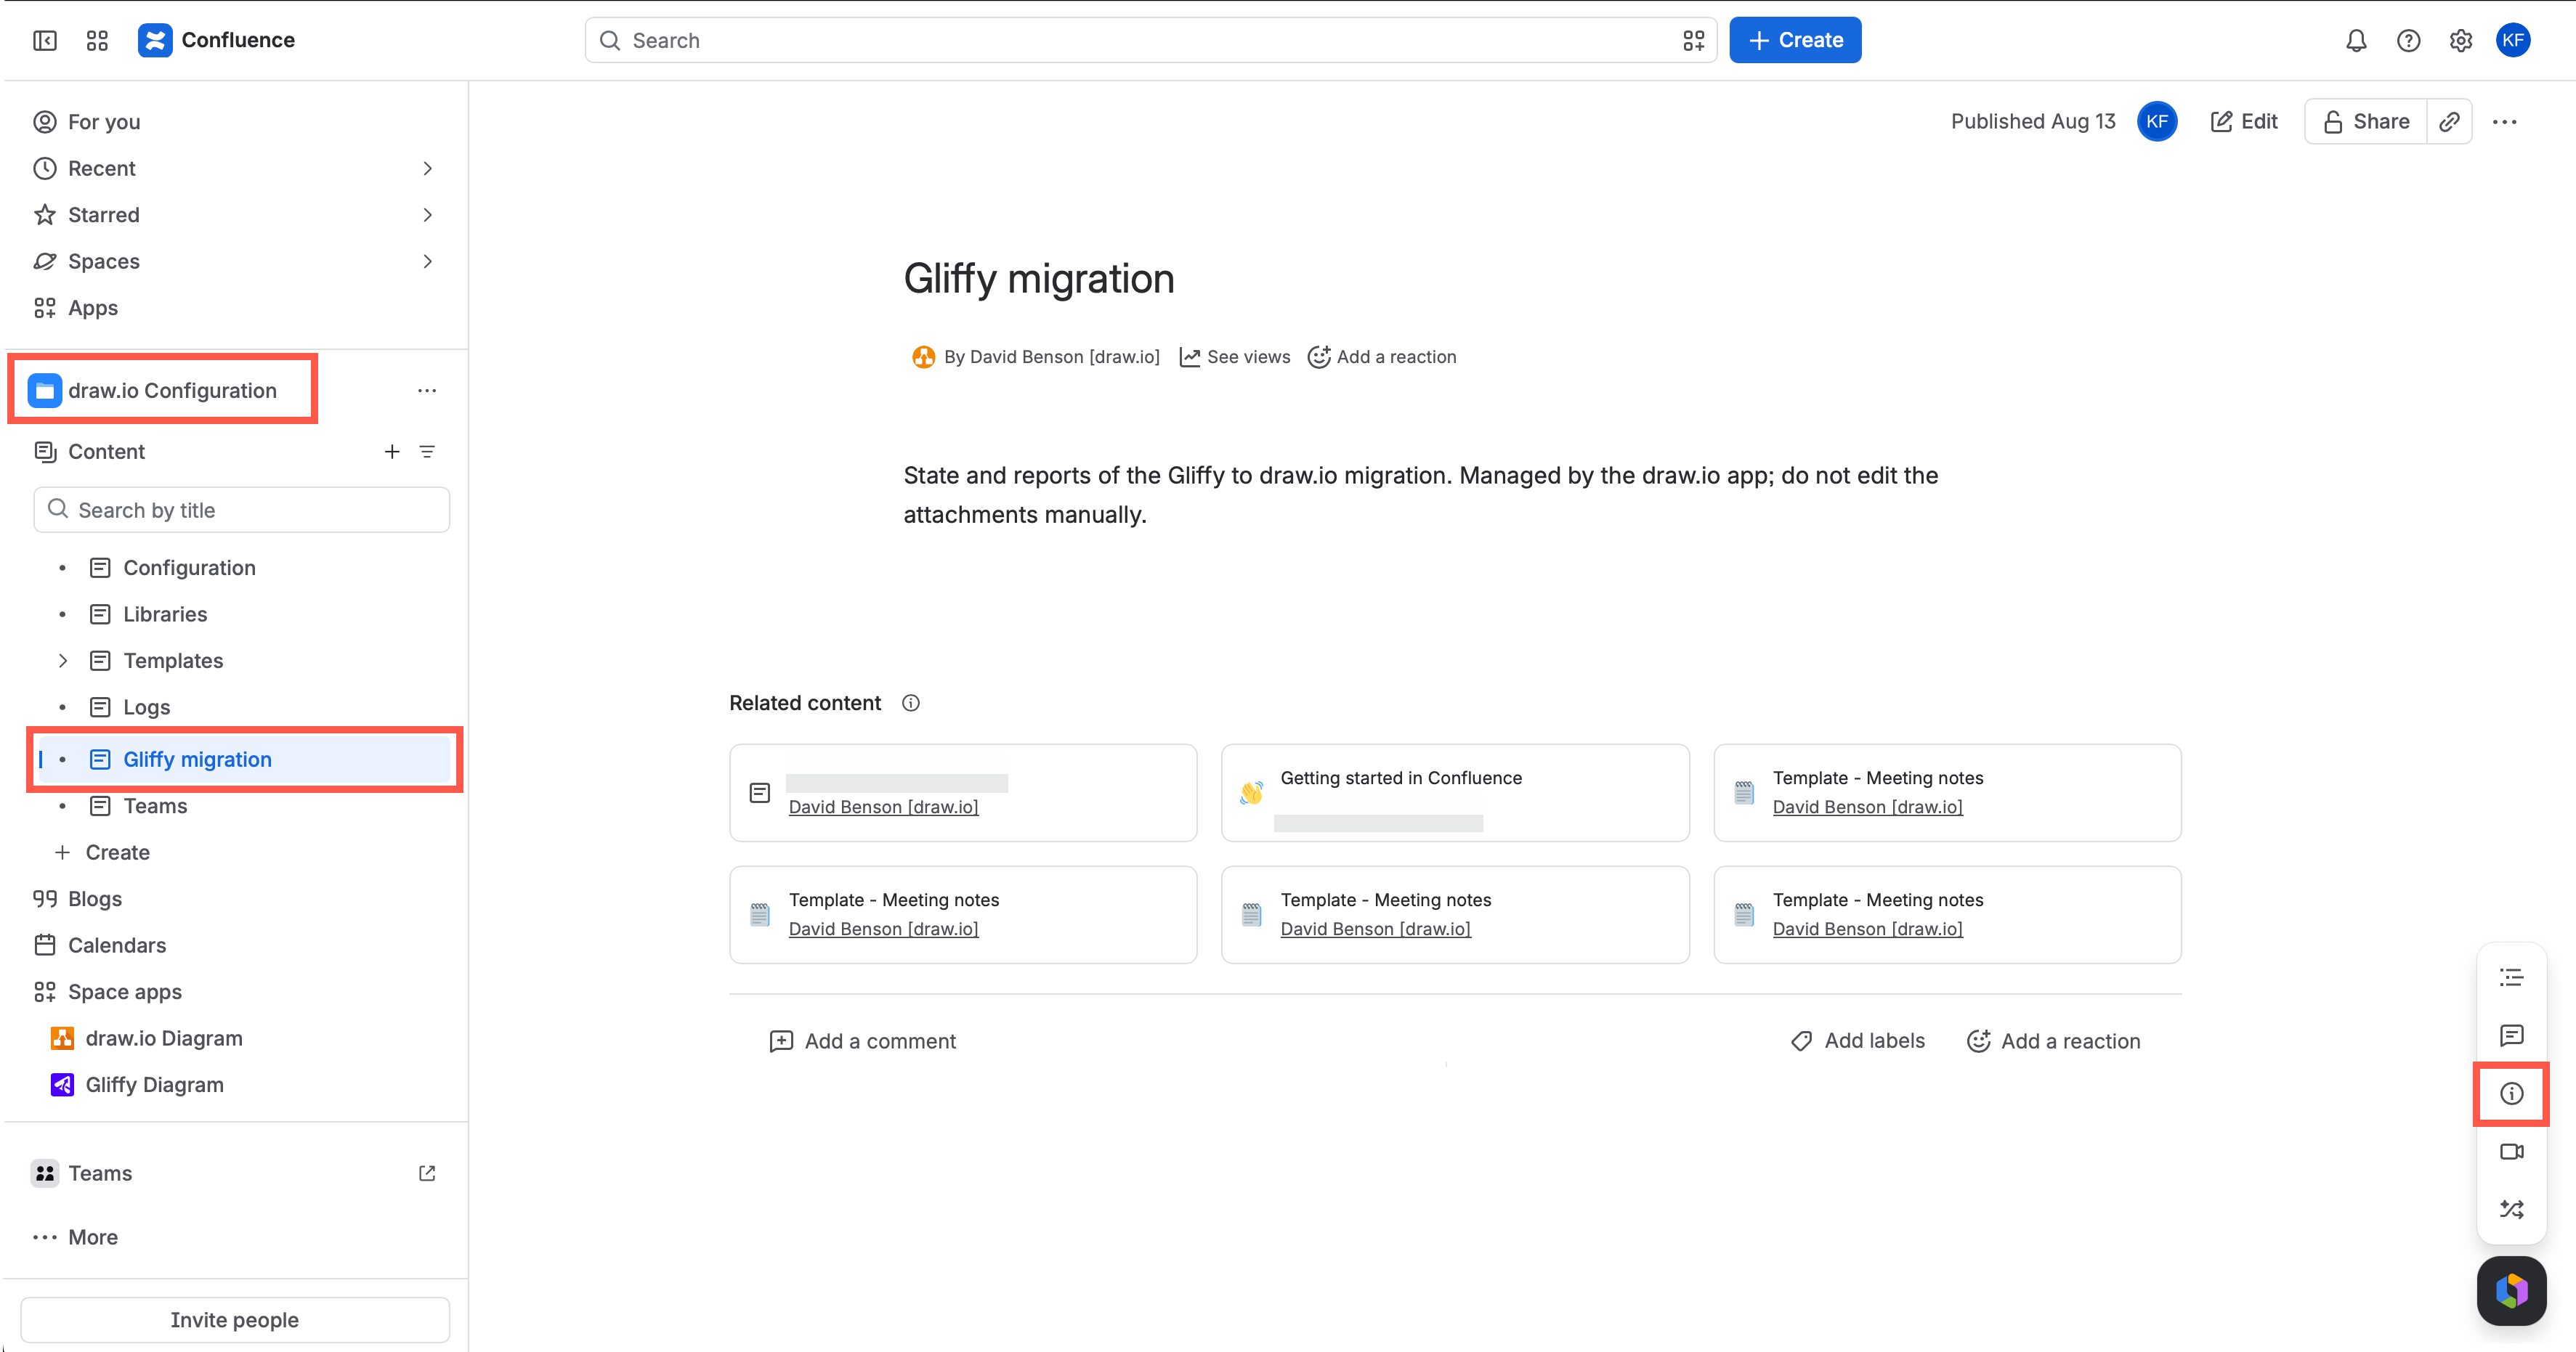Click Invite people button
The height and width of the screenshot is (1352, 2576).
pos(235,1320)
